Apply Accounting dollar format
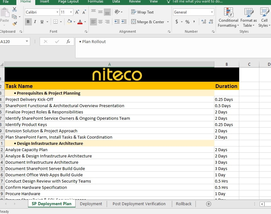The height and width of the screenshot is (214, 271). pyautogui.click(x=177, y=22)
